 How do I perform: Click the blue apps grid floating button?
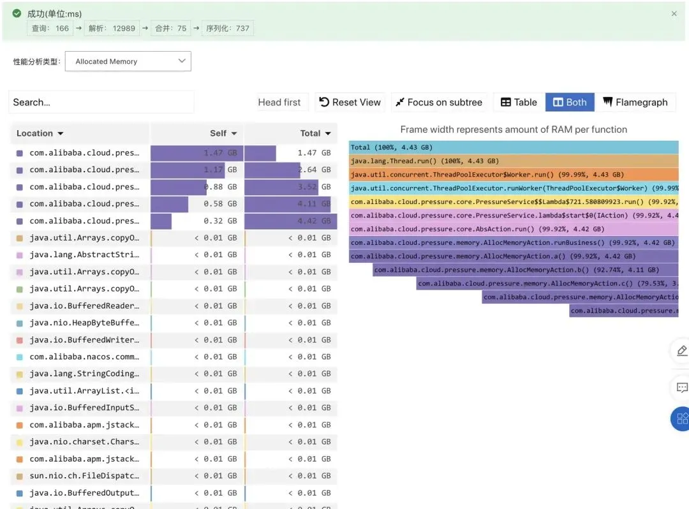pos(681,418)
